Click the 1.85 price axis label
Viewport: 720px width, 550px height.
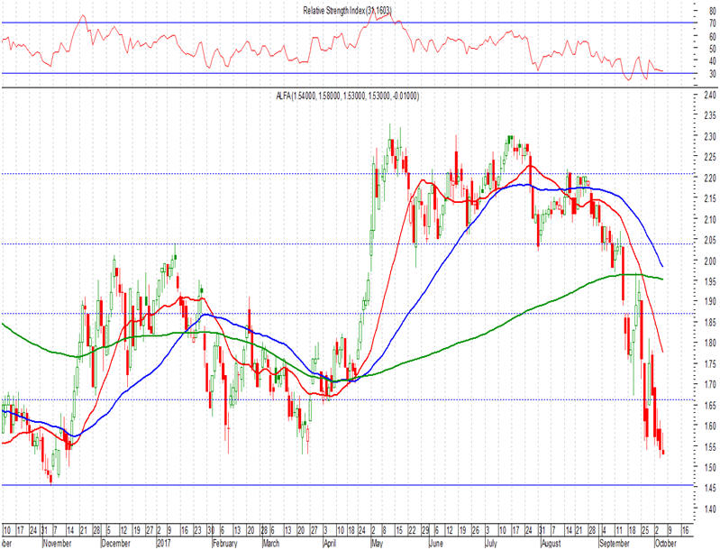click(710, 323)
